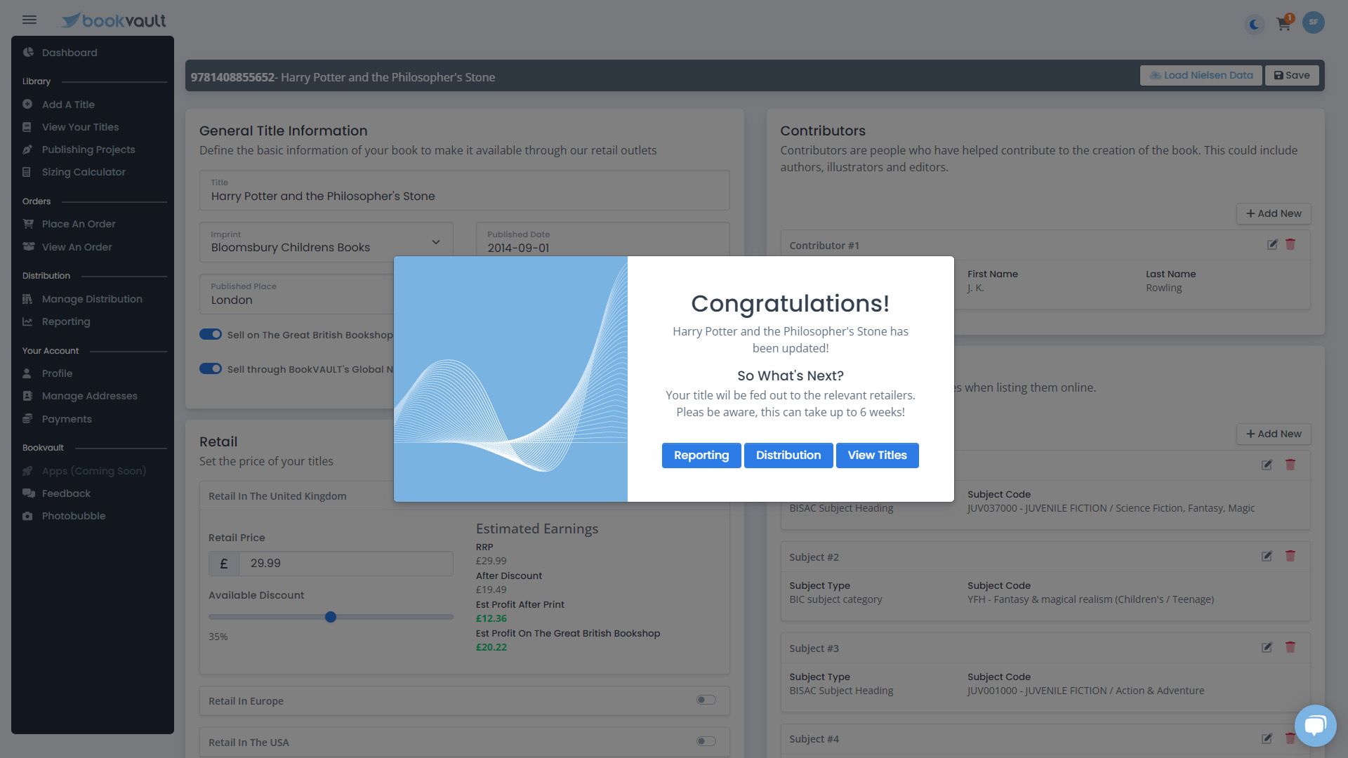Edit Subject #1 pencil icon
The width and height of the screenshot is (1348, 758).
tap(1267, 465)
